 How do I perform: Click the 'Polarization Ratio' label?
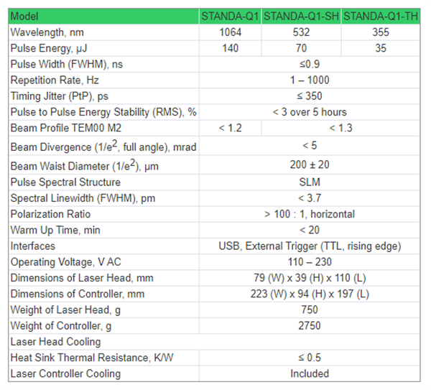[x=50, y=214]
